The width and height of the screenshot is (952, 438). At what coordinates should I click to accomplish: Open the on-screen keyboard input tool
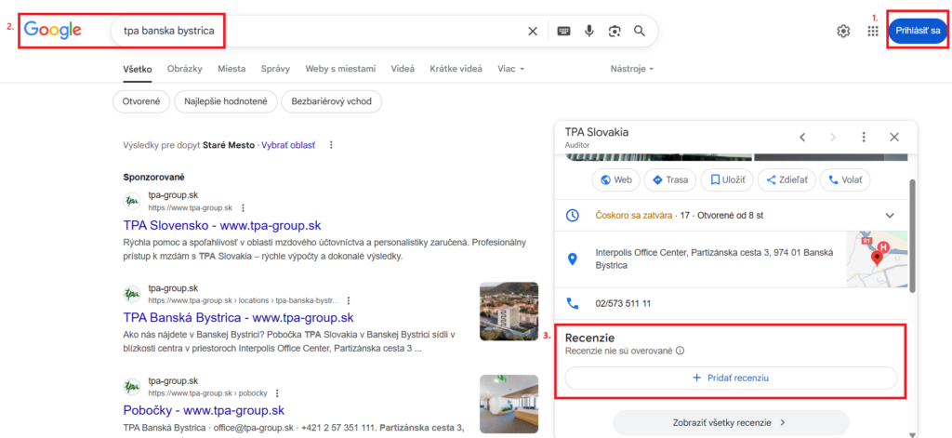tap(564, 31)
